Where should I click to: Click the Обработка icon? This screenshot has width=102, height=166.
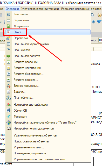(9, 38)
